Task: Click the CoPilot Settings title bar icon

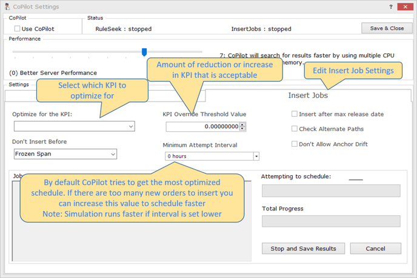Action: click(7, 7)
